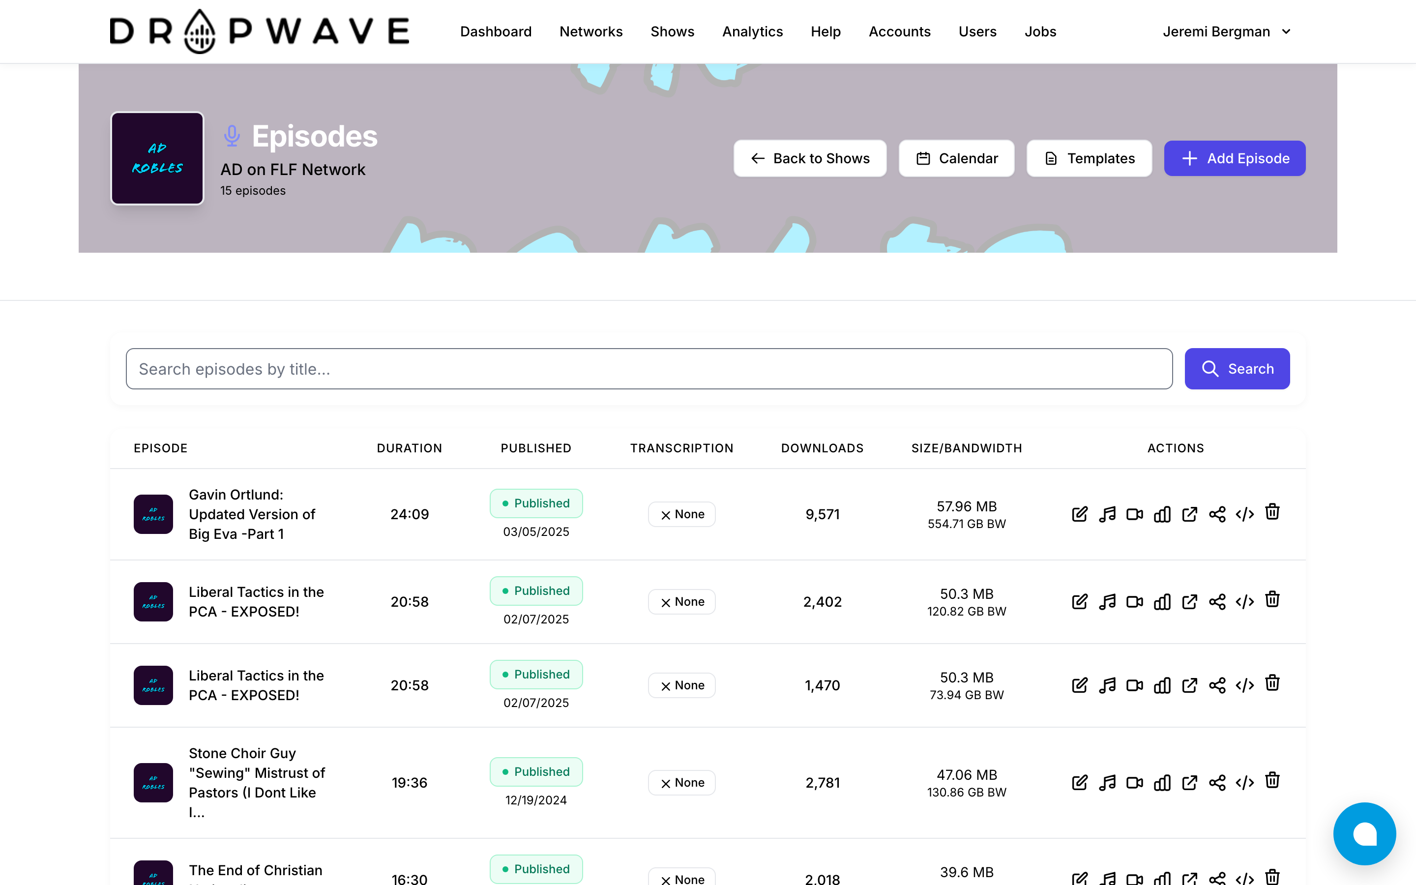Screen dimensions: 1416x885
Task: Click the Add Episode button
Action: tap(1235, 158)
